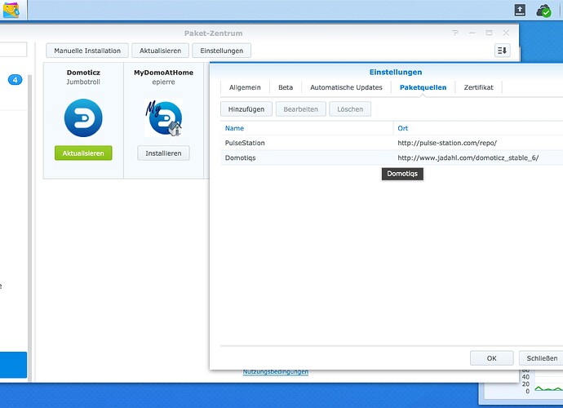
Task: Install the MyDomoAtHome package
Action: (163, 153)
